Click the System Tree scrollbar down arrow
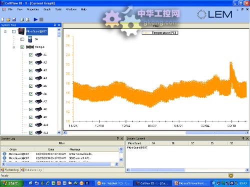 pyautogui.click(x=59, y=133)
